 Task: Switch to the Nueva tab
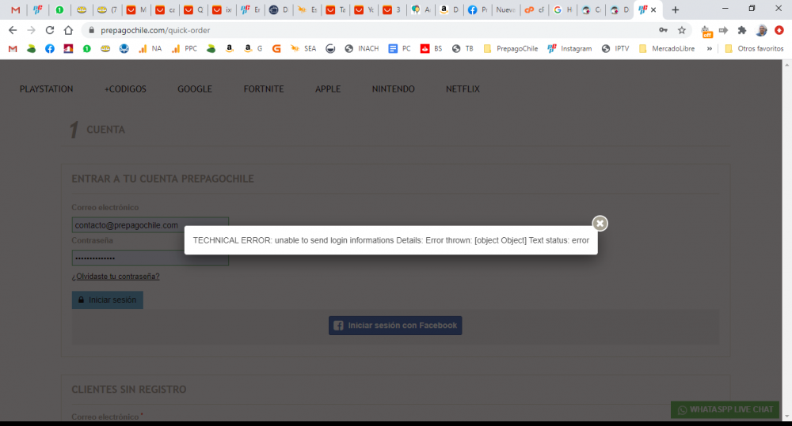[x=505, y=9]
